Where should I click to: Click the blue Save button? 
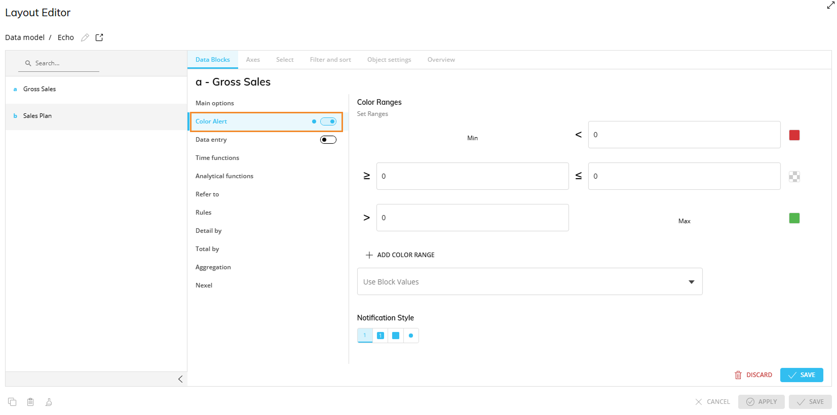[x=802, y=375]
